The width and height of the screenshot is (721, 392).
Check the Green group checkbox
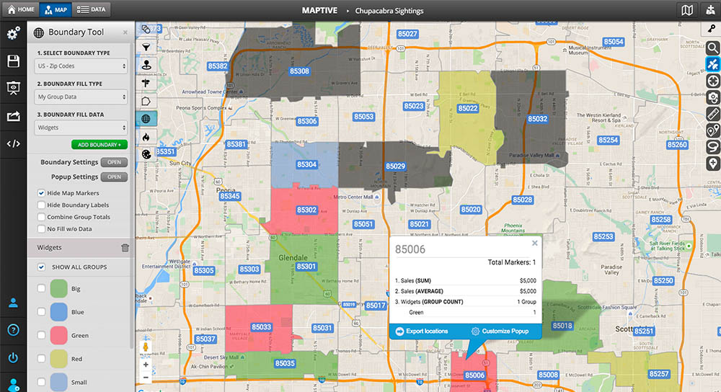click(41, 336)
